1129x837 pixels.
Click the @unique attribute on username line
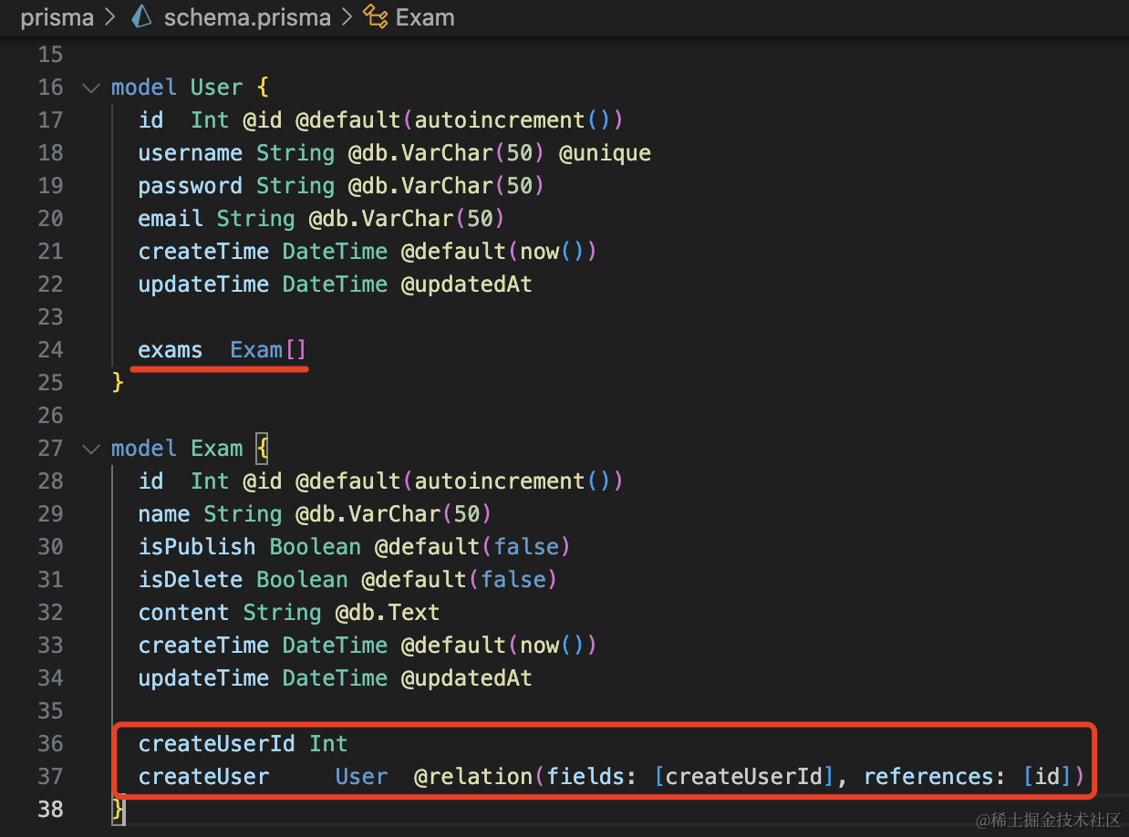click(605, 153)
